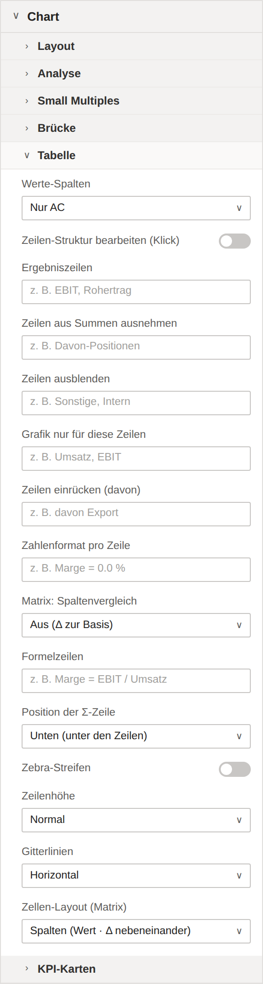Image resolution: width=263 pixels, height=984 pixels.
Task: Click the Formelzeilen input field
Action: click(136, 681)
